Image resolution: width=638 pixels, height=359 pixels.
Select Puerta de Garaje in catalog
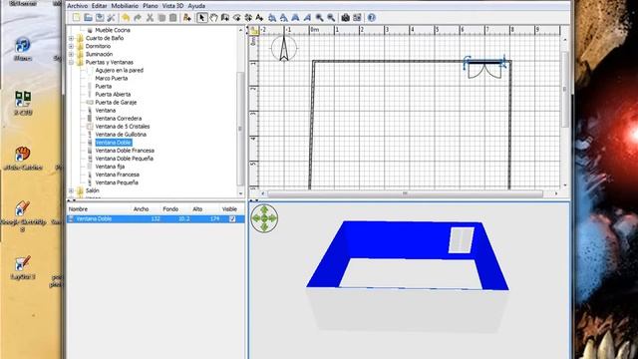click(x=116, y=103)
